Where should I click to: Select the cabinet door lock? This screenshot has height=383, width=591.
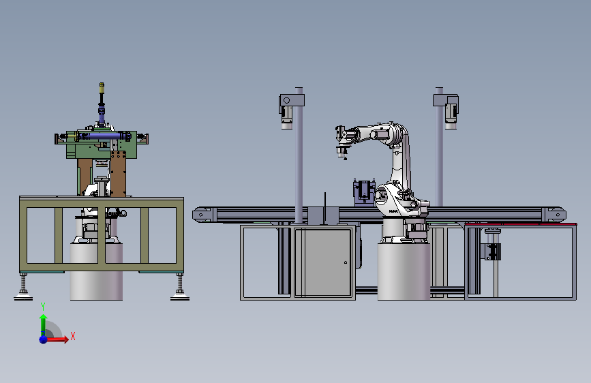[346, 262]
